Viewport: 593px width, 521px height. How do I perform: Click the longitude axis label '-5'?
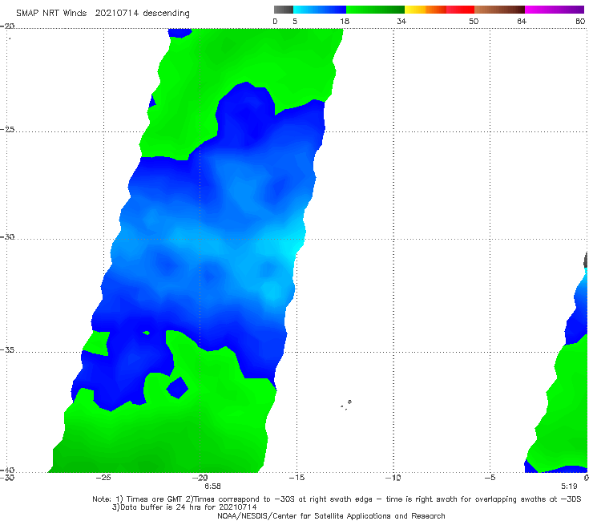[x=490, y=478]
